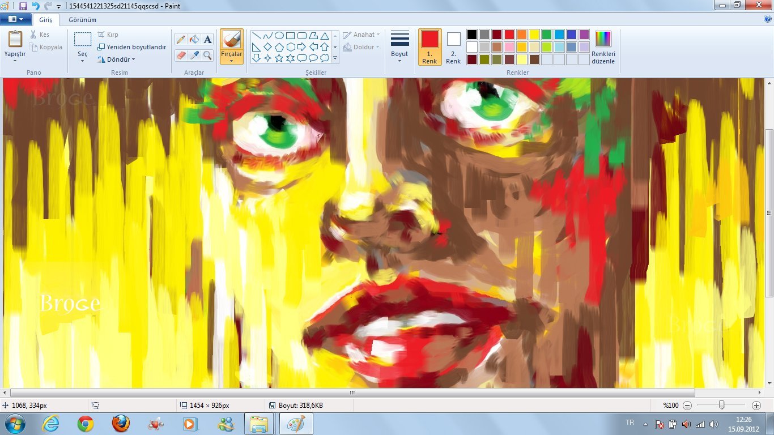
Task: Choose the yellow color swatch
Action: (534, 35)
